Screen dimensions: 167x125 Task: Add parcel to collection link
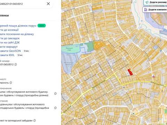point(9,30)
